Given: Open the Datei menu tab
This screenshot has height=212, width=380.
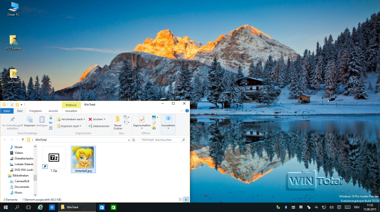Looking at the screenshot, I should pyautogui.click(x=7, y=111).
